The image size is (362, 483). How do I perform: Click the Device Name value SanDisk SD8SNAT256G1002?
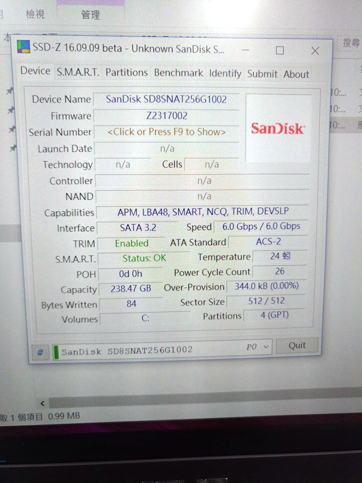167,99
